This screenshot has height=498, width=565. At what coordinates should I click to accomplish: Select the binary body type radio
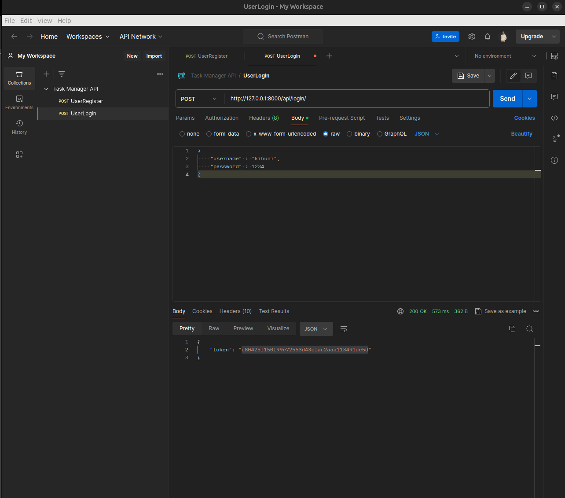349,134
